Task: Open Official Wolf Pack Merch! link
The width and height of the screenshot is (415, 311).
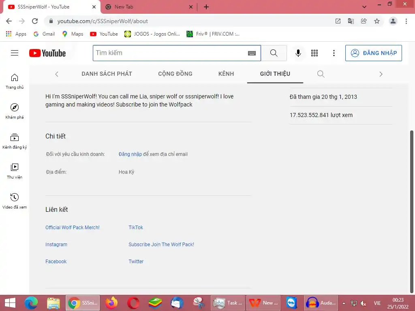Action: point(73,228)
